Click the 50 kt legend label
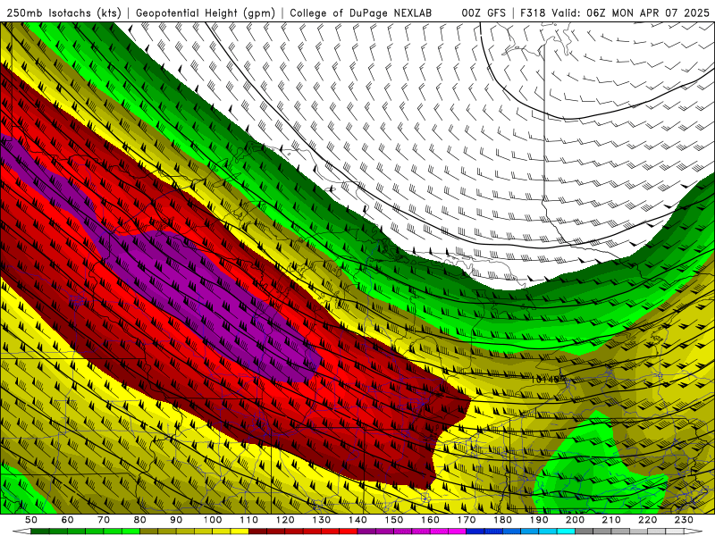 31,520
